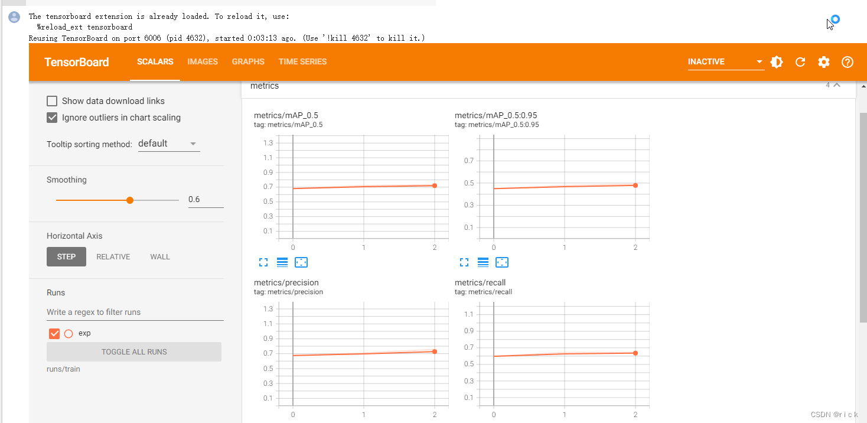867x423 pixels.
Task: Click the reload data refresh icon
Action: [800, 62]
